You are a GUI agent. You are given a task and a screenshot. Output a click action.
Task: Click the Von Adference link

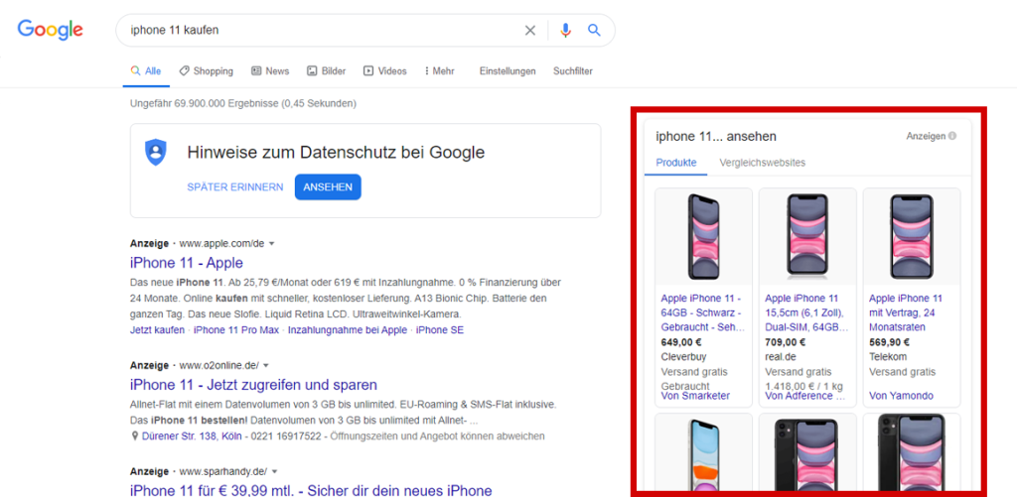click(804, 396)
